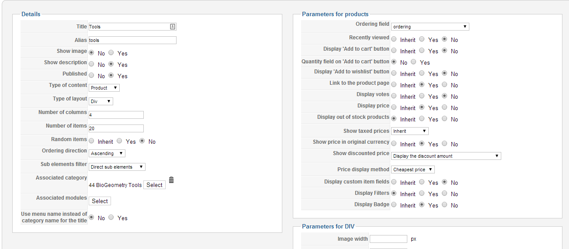The image size is (569, 249).
Task: Open the Ordering direction dropdown
Action: (107, 153)
